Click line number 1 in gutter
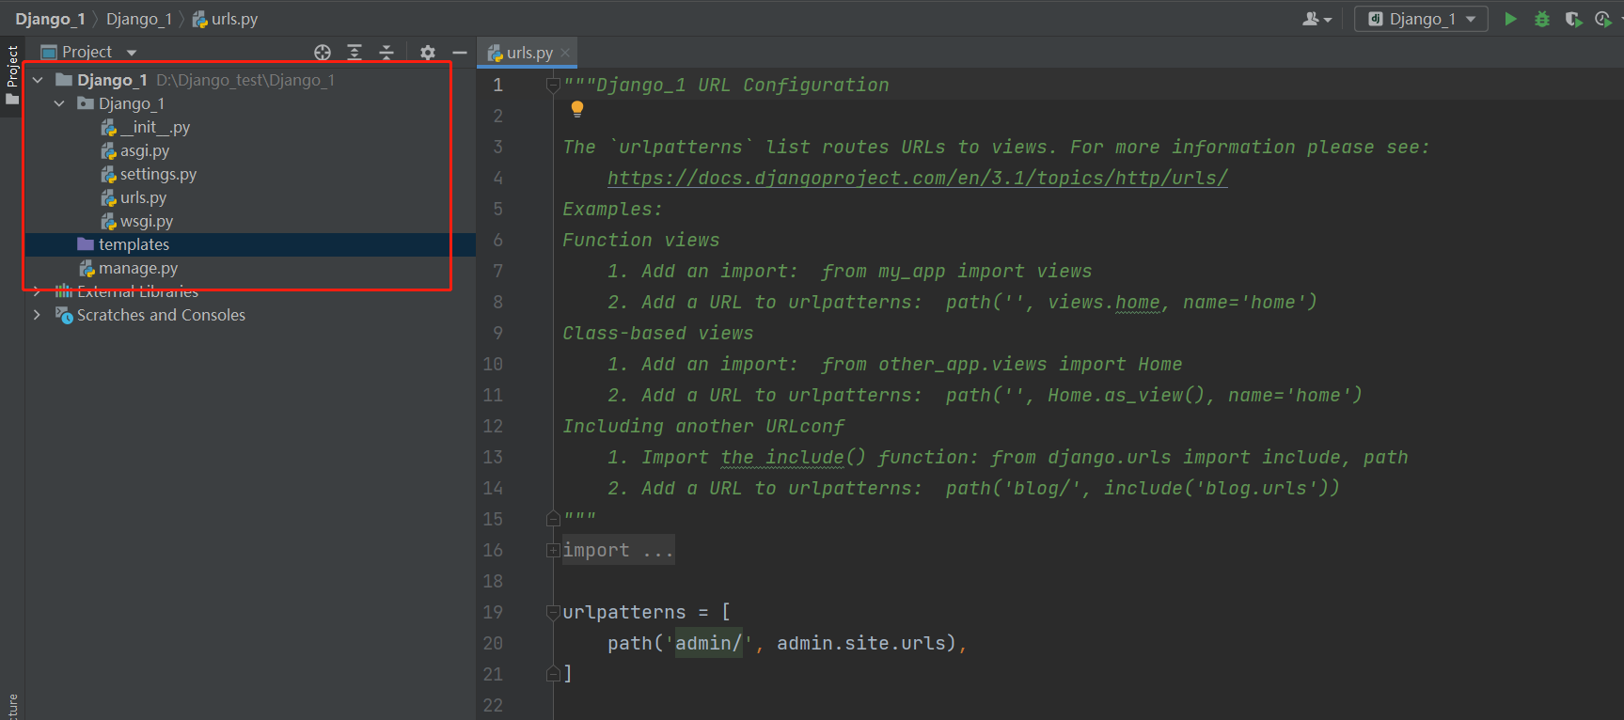Viewport: 1624px width, 720px height. (498, 85)
